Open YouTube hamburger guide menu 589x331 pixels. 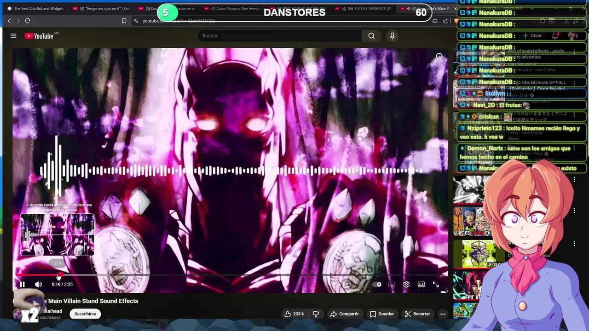click(13, 36)
